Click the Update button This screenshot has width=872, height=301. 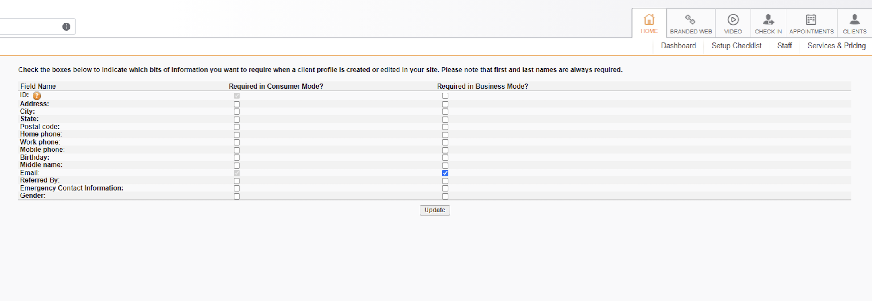(435, 210)
